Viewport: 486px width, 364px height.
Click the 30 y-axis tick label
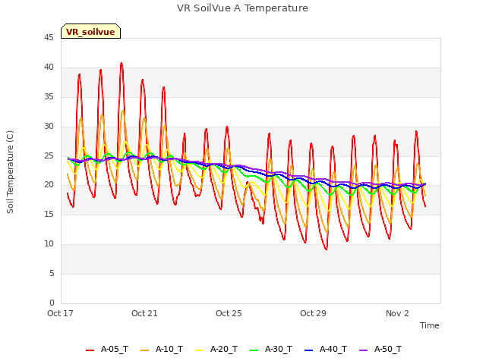pyautogui.click(x=49, y=127)
